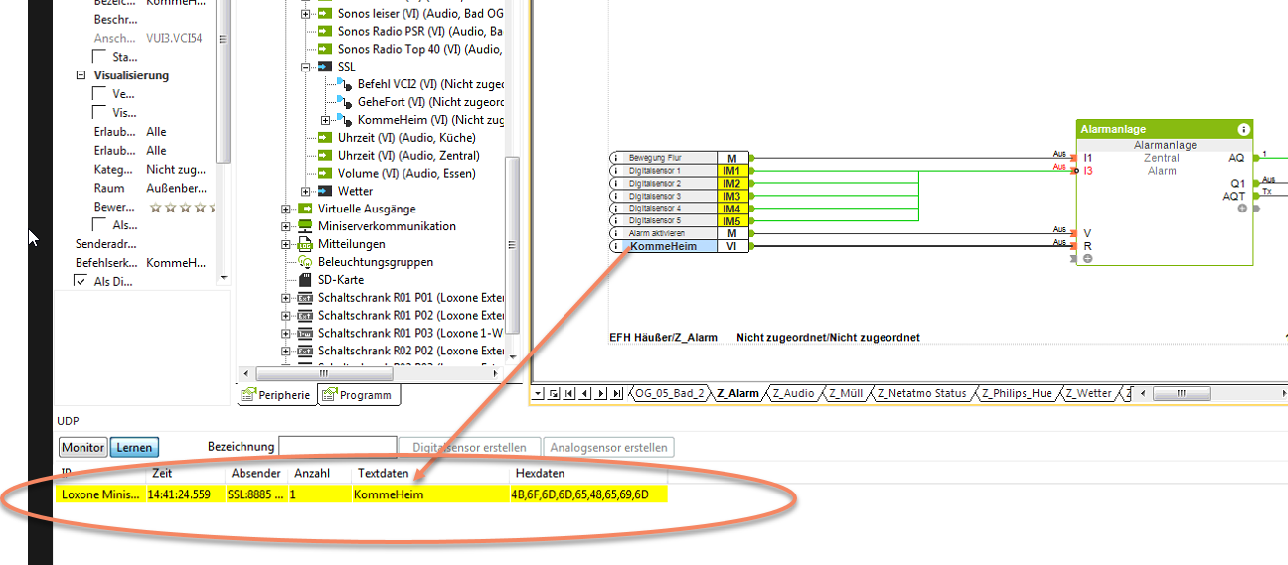This screenshot has height=565, width=1288.
Task: Open the Z_Audio page tab
Action: tap(793, 394)
